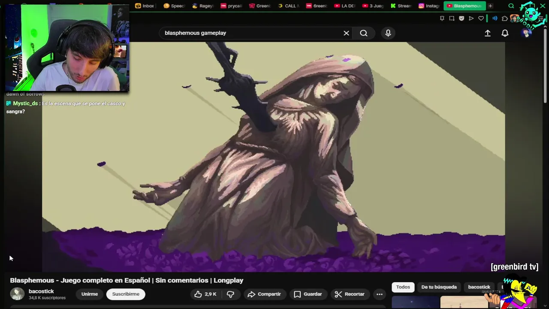Image resolution: width=549 pixels, height=309 pixels.
Task: Select the Todos filter chip
Action: [403, 287]
